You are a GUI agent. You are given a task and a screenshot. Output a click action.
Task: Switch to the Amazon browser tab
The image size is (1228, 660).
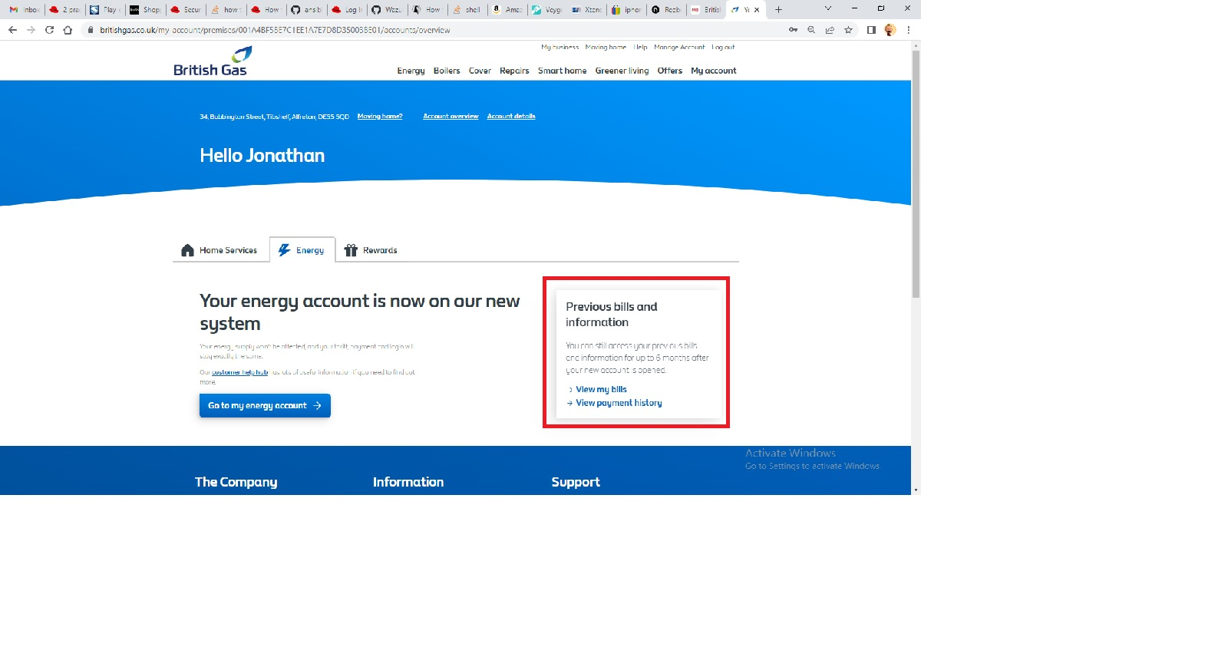pos(508,10)
